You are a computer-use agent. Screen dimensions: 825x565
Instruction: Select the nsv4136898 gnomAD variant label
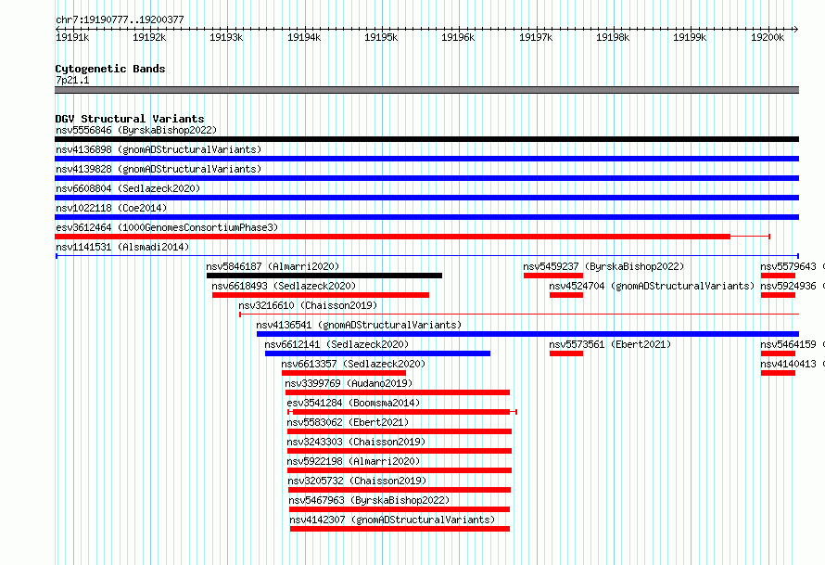(159, 149)
